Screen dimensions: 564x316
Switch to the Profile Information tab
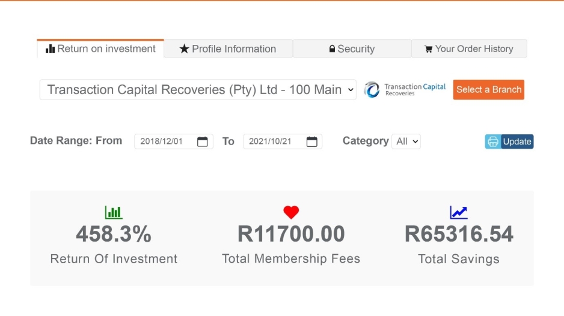(228, 49)
